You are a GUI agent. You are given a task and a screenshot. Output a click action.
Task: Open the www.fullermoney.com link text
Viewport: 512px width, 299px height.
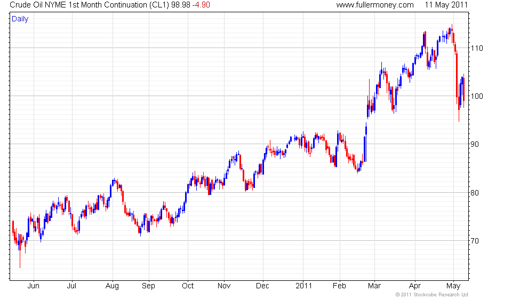pos(375,5)
